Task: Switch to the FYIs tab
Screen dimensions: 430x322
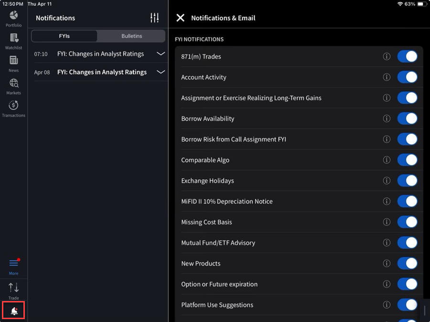Action: [x=64, y=36]
